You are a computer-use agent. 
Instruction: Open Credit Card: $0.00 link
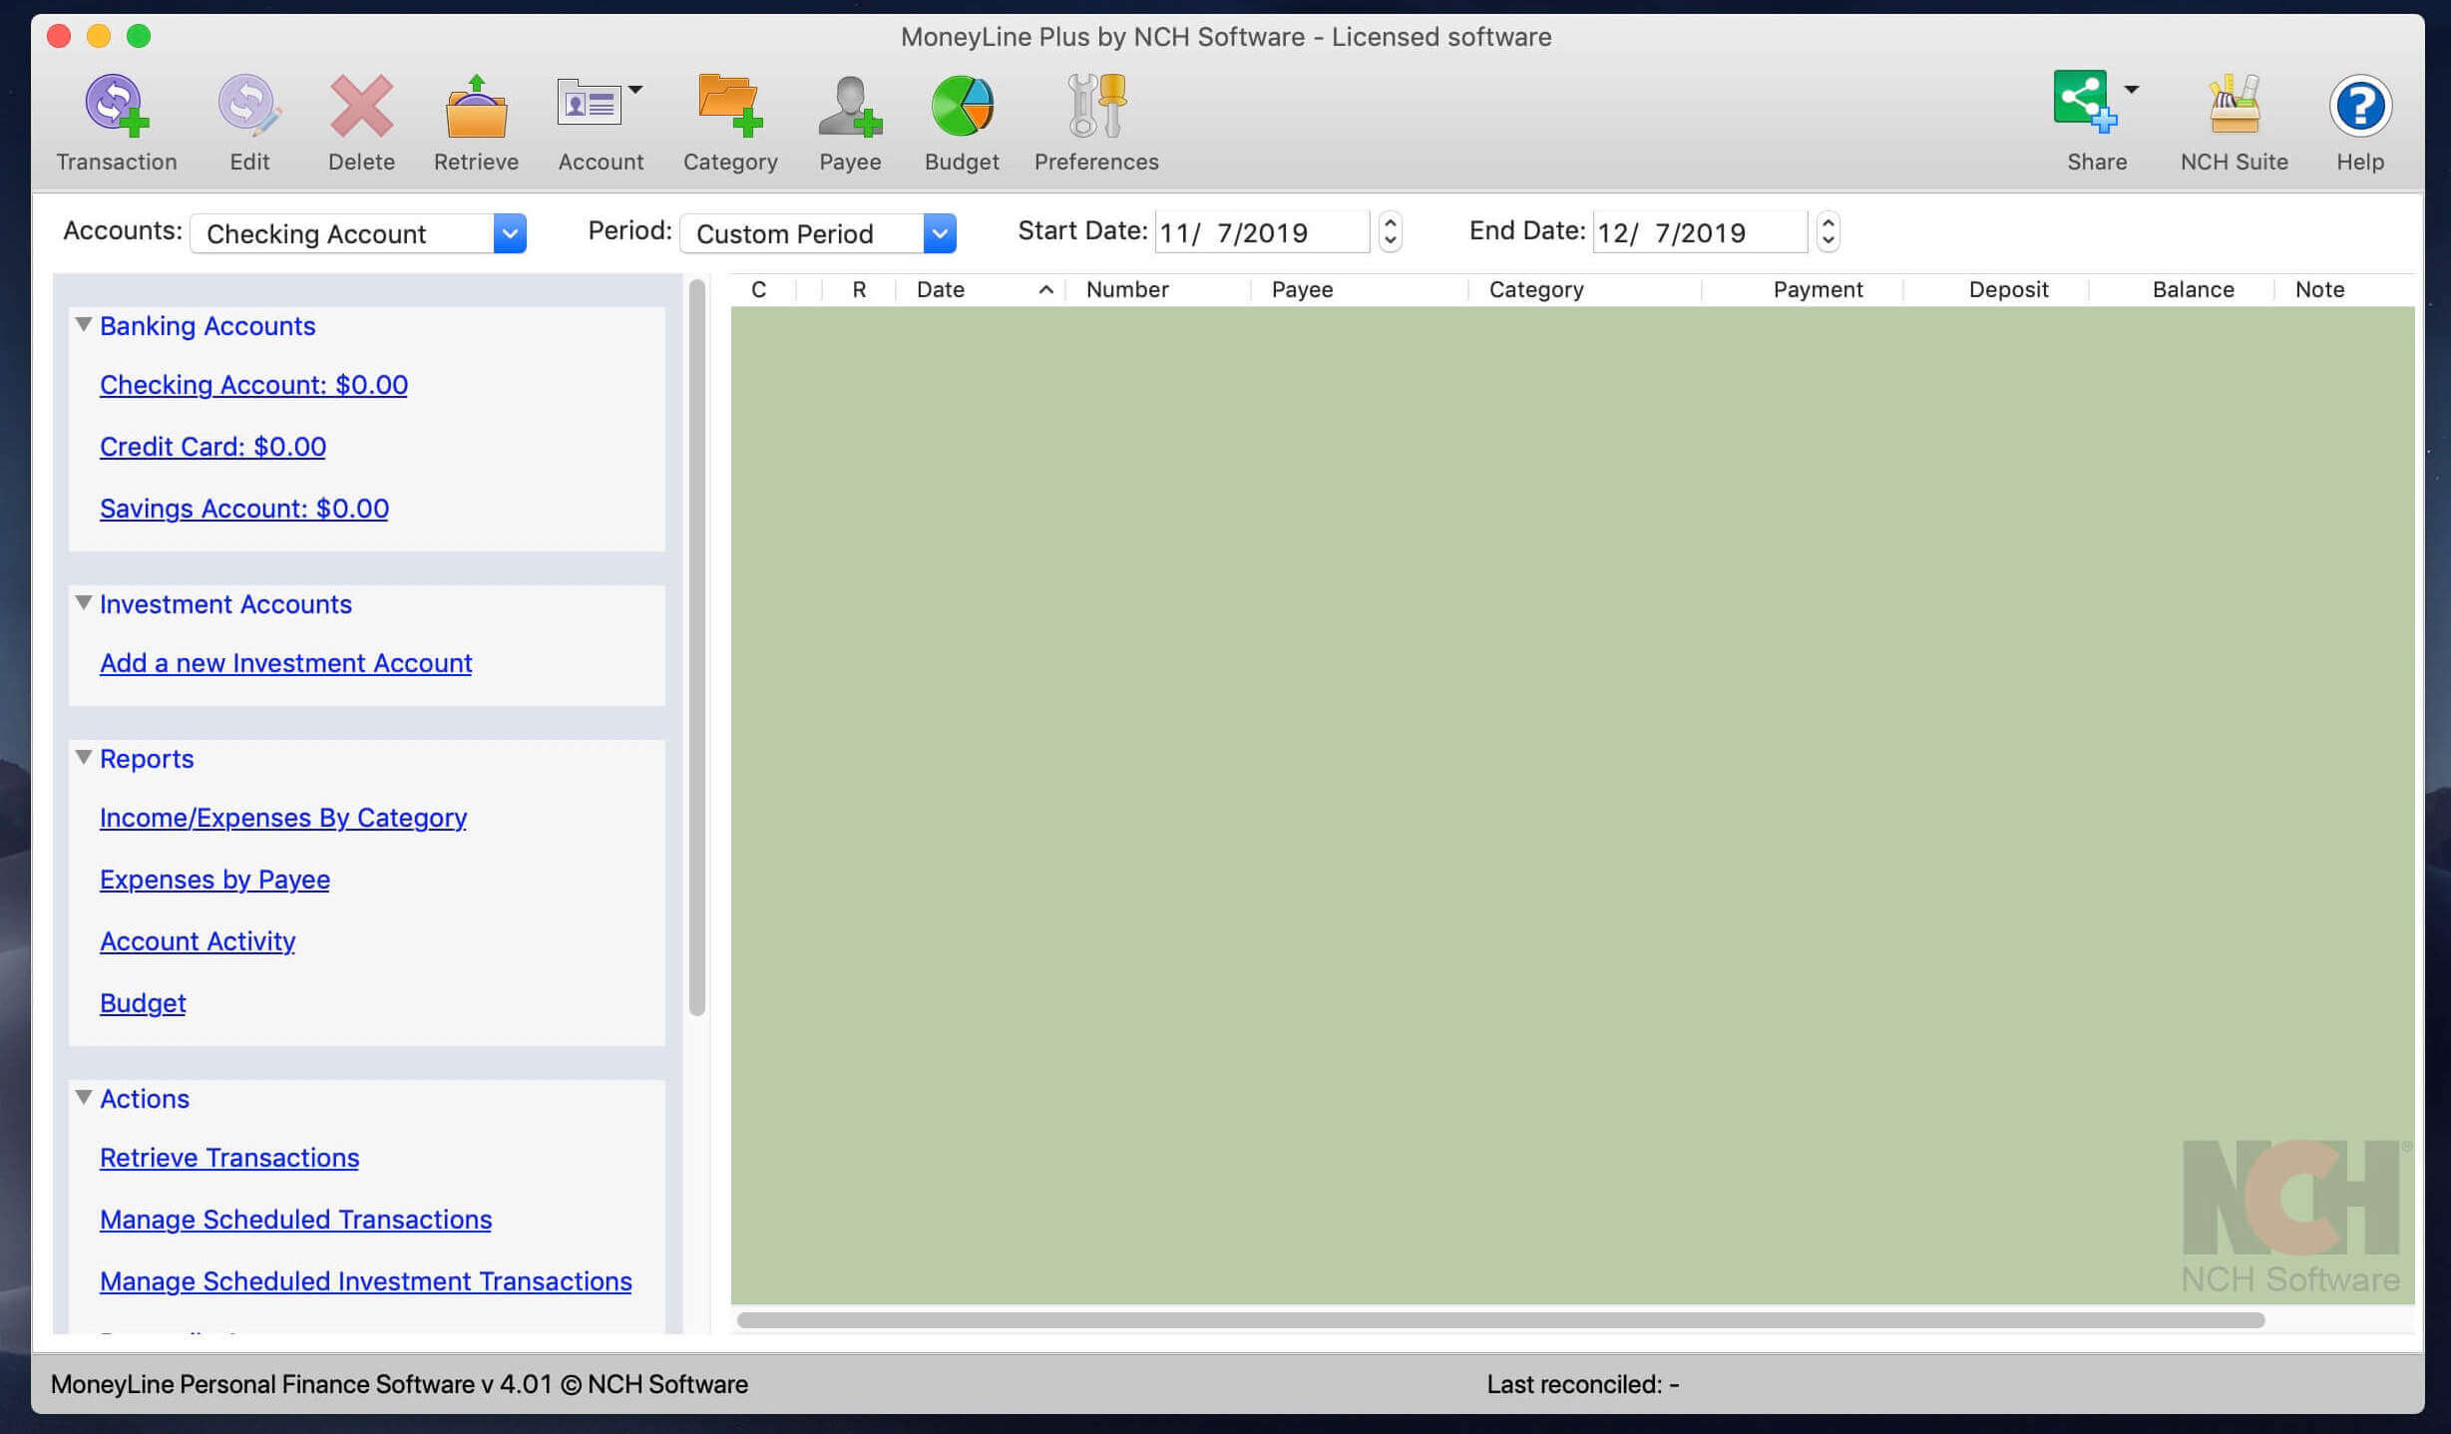click(x=212, y=447)
